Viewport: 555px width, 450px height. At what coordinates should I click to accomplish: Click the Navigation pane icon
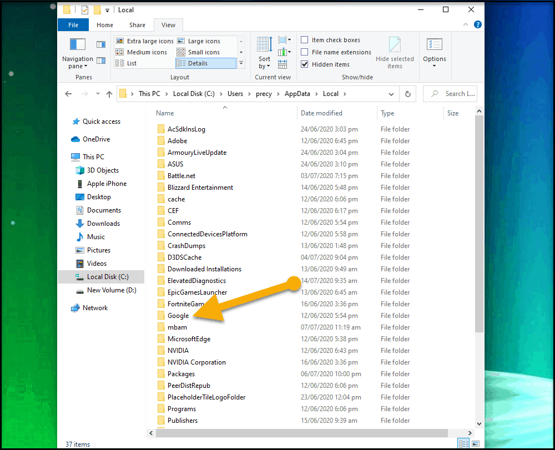pyautogui.click(x=77, y=45)
